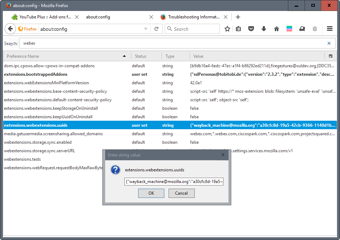The width and height of the screenshot is (340, 240).
Task: Maximize the Firefox window
Action: click(x=313, y=5)
